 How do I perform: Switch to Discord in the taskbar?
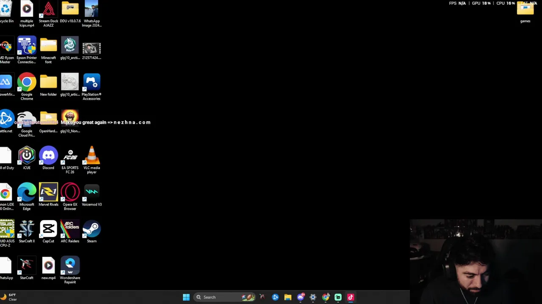[x=301, y=297]
